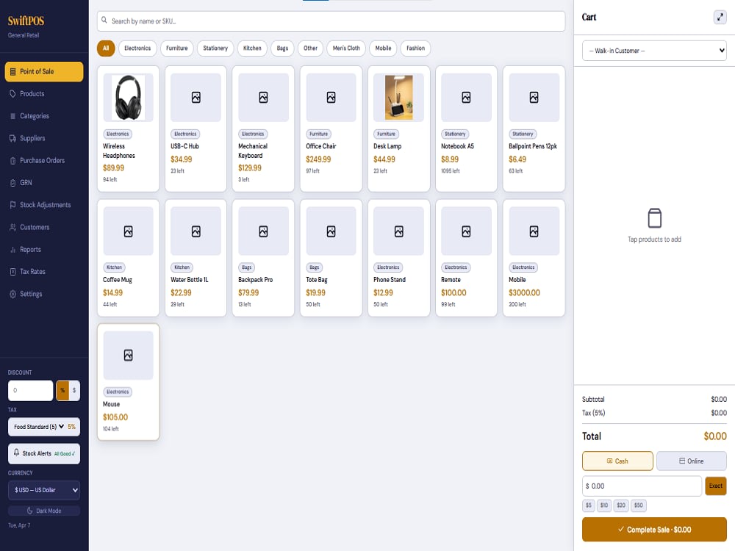Click the Exact amount button
Screen dimensions: 735x551
coord(716,486)
